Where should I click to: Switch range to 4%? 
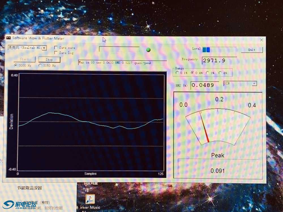click(x=220, y=73)
